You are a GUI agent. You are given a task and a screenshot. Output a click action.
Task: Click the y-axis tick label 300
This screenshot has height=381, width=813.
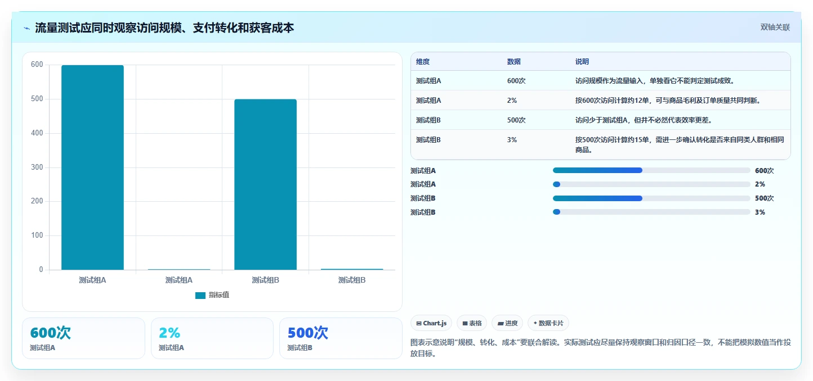click(x=37, y=167)
